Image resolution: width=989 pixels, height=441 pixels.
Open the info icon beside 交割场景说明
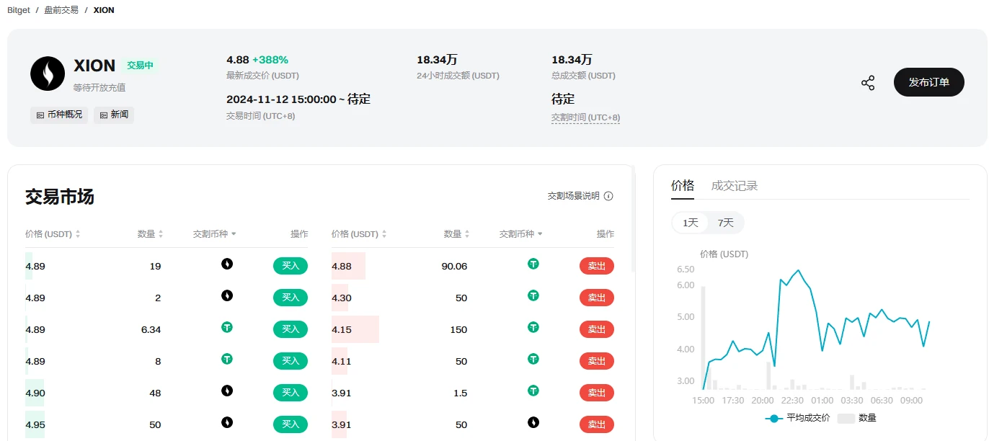pos(609,195)
